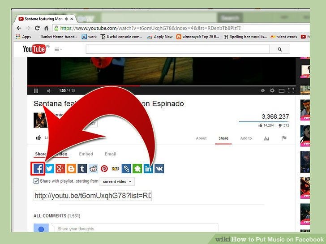Share the video on hi5
Viewport: 326px width, 244px height.
tap(116, 168)
